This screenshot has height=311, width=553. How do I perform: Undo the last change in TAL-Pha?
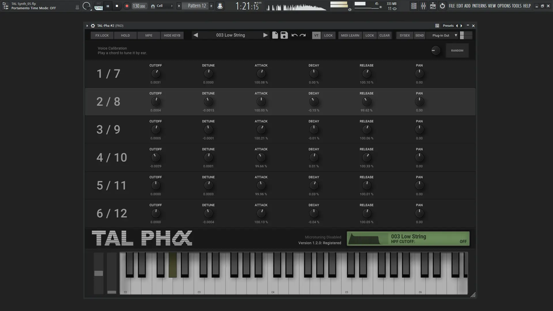click(x=294, y=35)
